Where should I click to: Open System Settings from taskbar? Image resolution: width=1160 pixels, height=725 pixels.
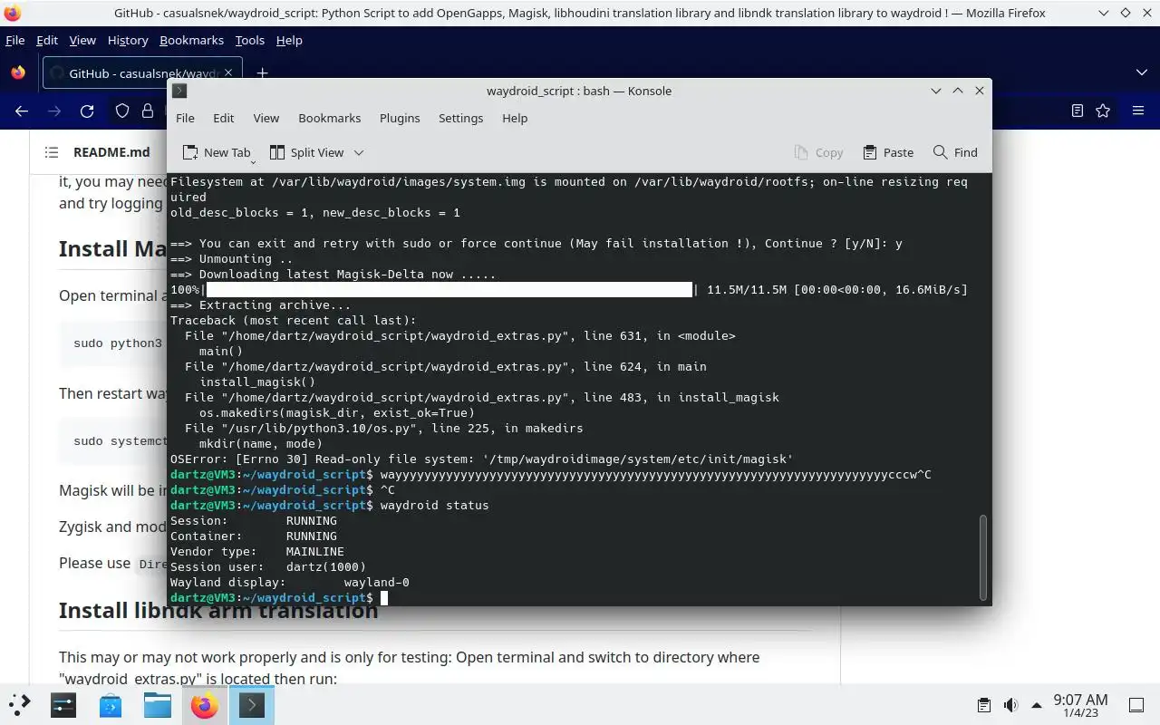(x=63, y=704)
